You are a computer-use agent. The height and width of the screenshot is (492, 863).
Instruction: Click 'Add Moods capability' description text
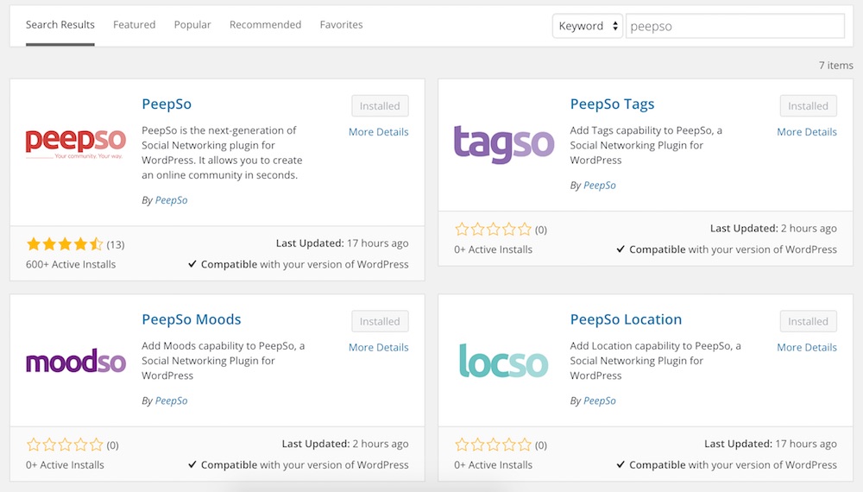point(224,361)
